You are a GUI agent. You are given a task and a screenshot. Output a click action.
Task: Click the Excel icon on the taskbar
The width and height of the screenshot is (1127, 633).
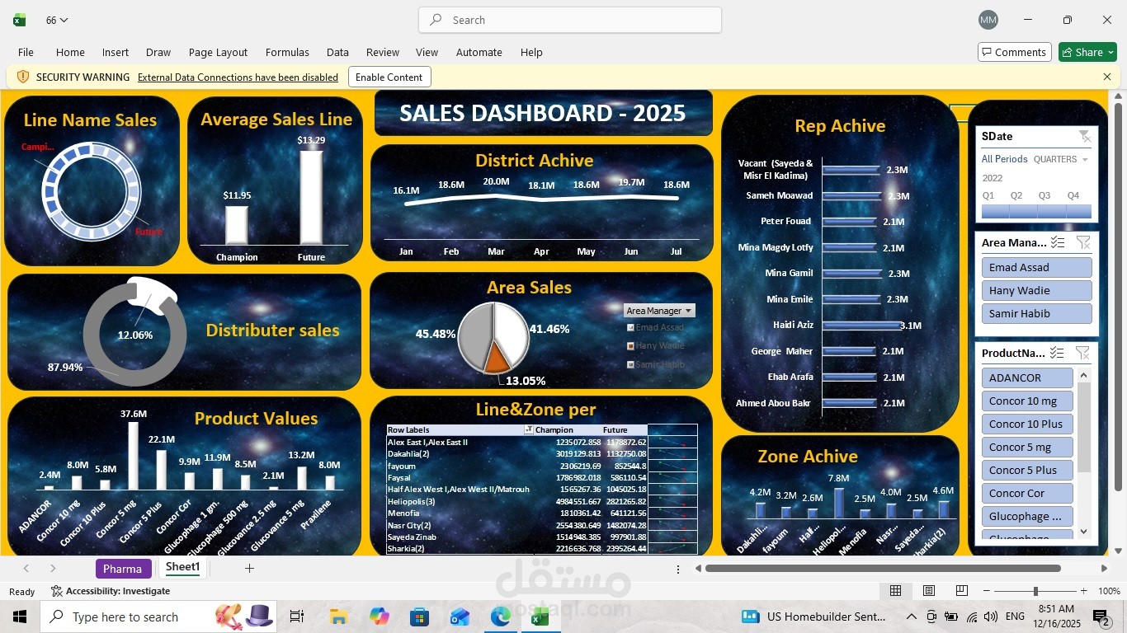pyautogui.click(x=540, y=617)
